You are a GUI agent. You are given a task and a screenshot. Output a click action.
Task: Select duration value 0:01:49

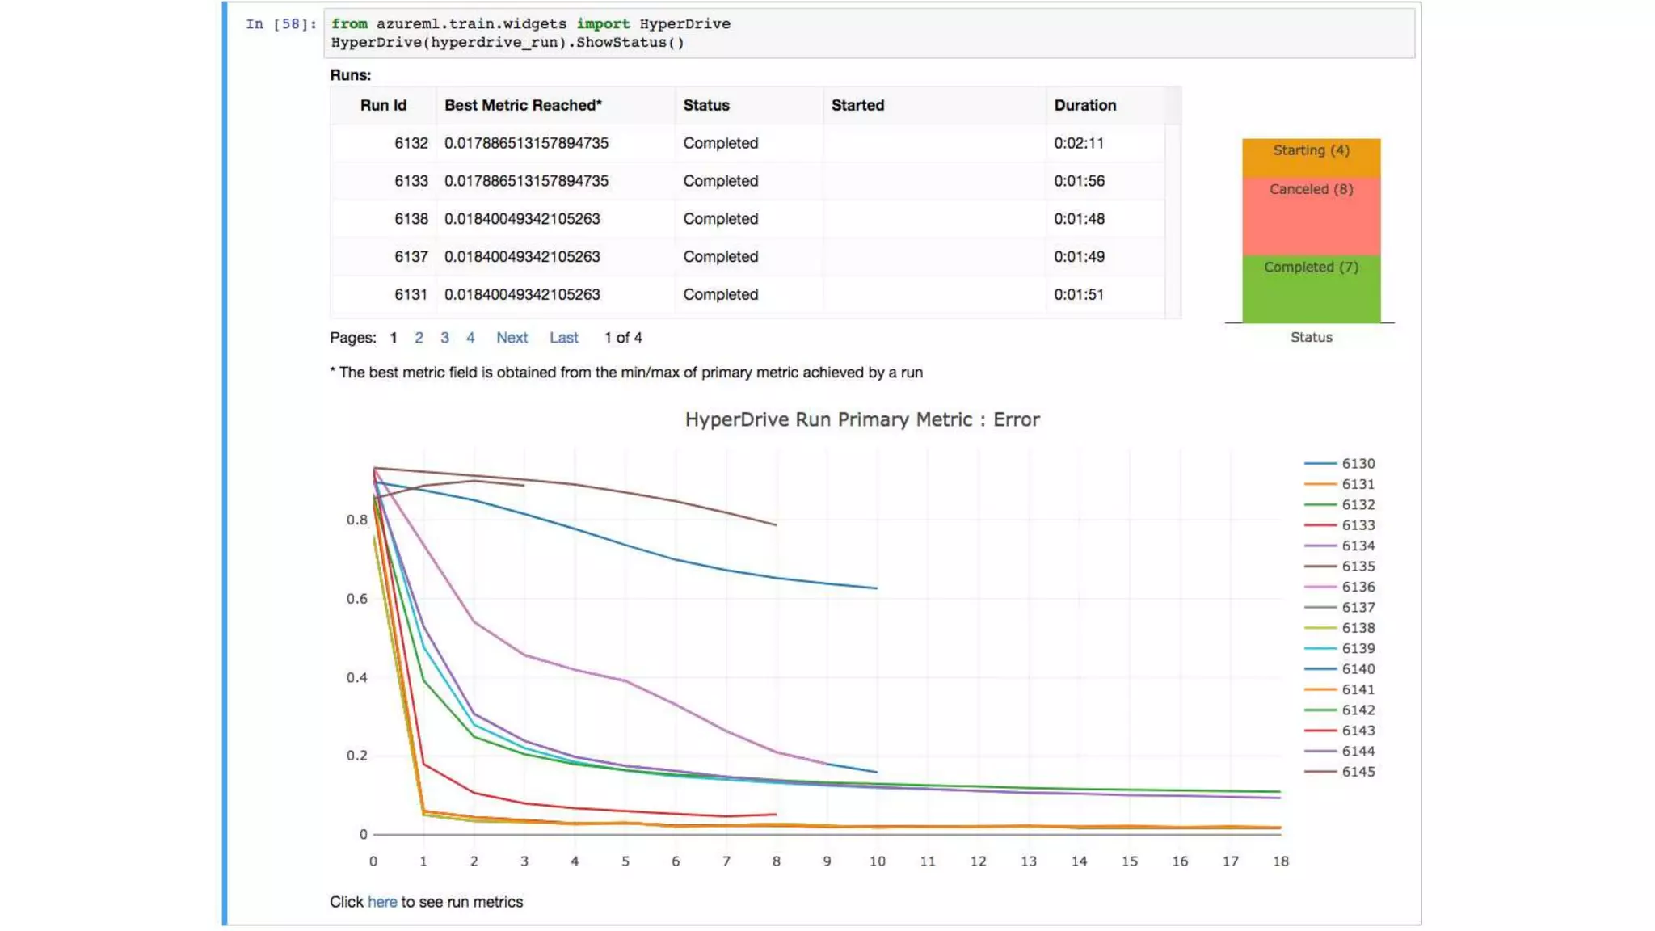coord(1079,257)
